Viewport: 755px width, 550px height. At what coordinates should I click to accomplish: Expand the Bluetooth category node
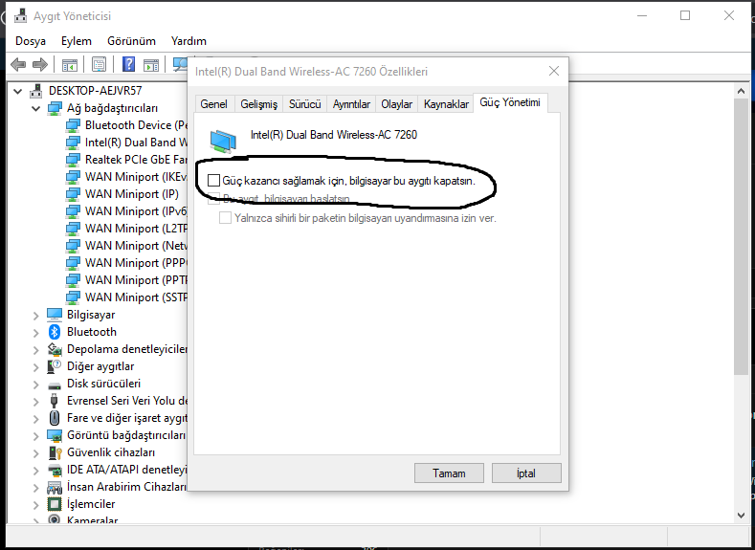point(36,333)
